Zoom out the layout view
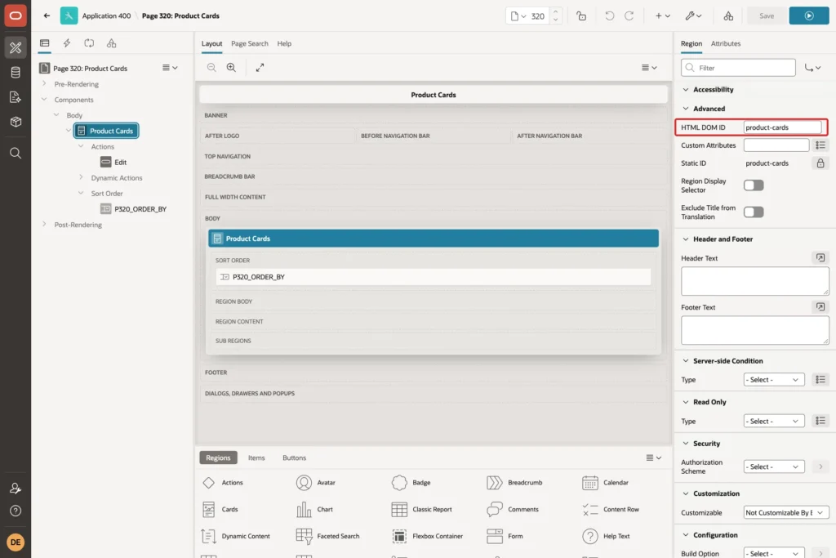 [x=211, y=67]
